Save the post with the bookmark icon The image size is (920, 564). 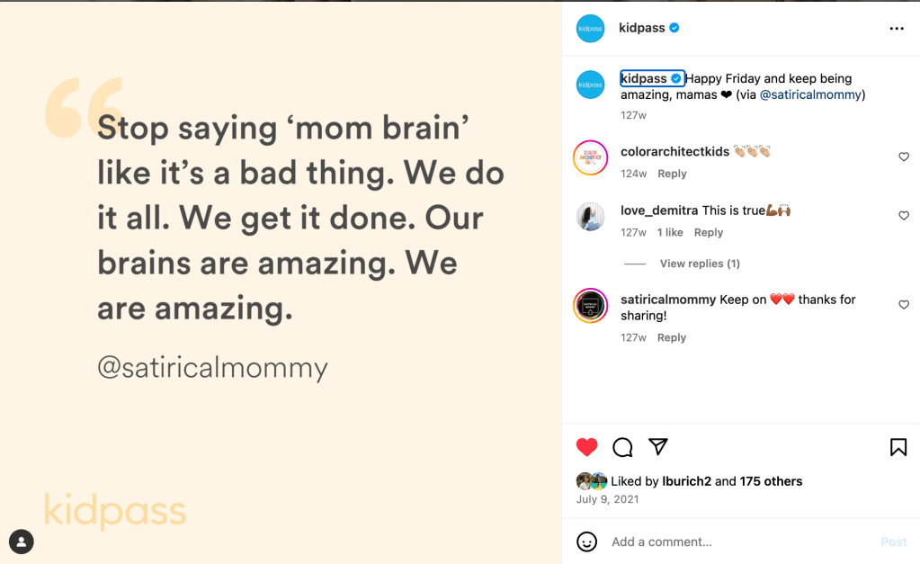898,447
